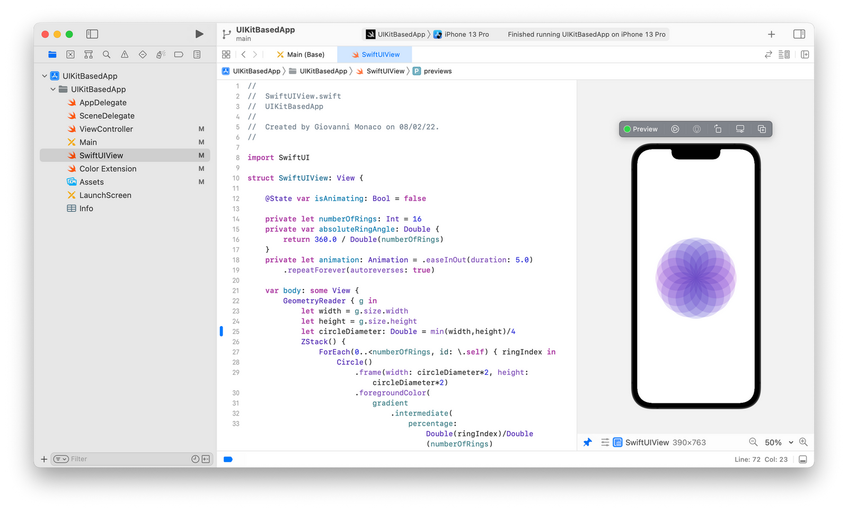Click the 50% zoom level control
This screenshot has height=512, width=848.
click(773, 442)
